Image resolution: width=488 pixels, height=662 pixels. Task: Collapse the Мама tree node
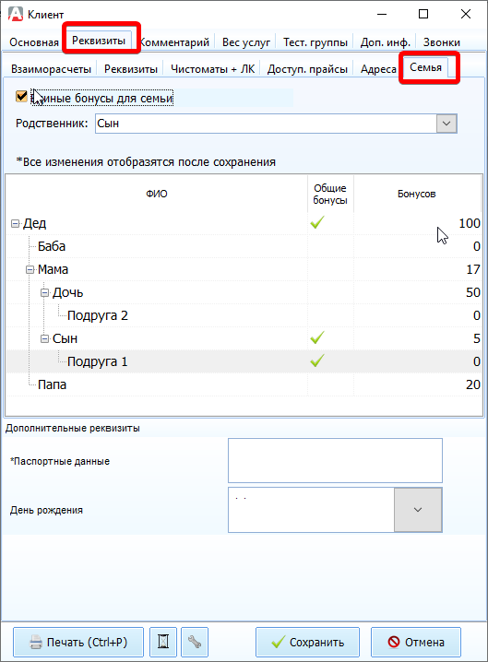30,269
